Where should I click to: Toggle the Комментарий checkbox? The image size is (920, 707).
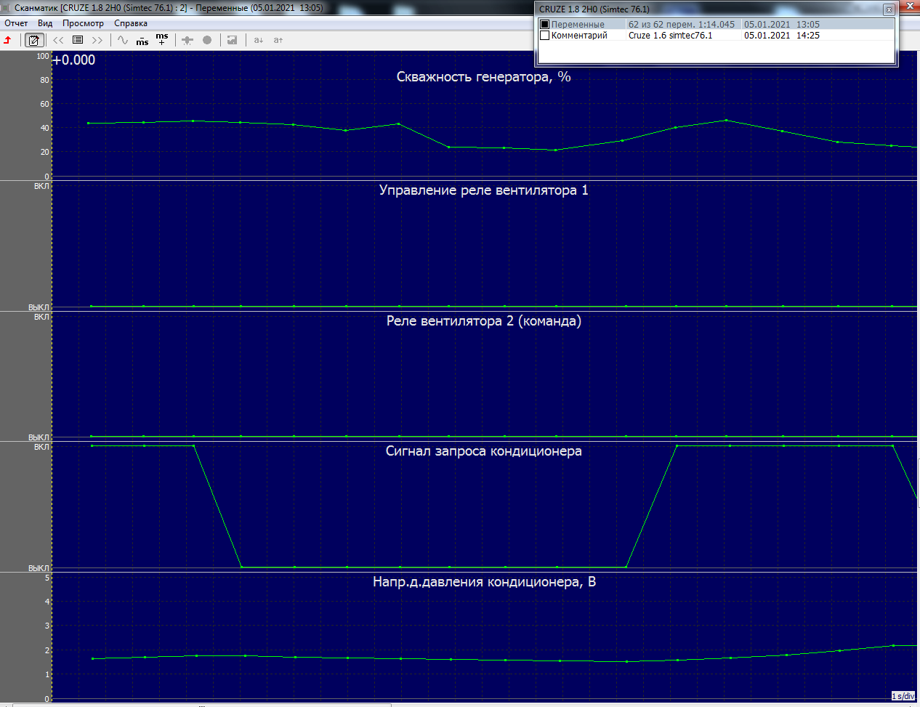pyautogui.click(x=544, y=35)
